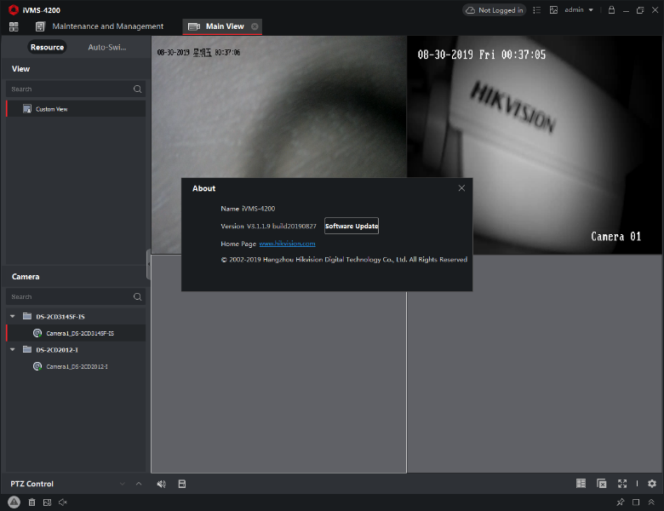Click the View search magnifier icon
This screenshot has height=511, width=664.
pyautogui.click(x=137, y=89)
